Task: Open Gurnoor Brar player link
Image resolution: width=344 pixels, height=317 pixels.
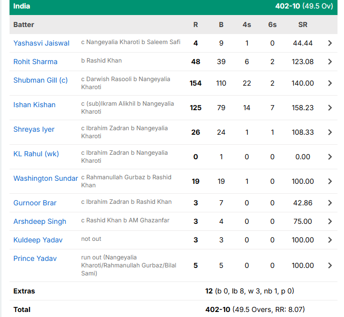Action: coord(35,203)
